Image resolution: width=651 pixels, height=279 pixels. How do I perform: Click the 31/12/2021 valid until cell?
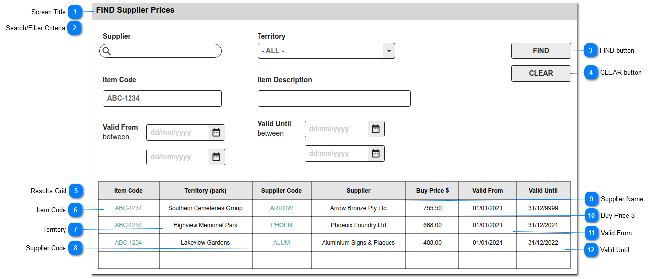pos(543,225)
